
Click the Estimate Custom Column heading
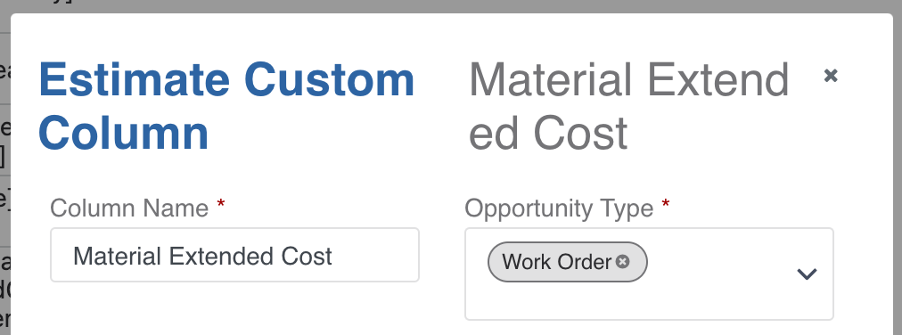(226, 106)
